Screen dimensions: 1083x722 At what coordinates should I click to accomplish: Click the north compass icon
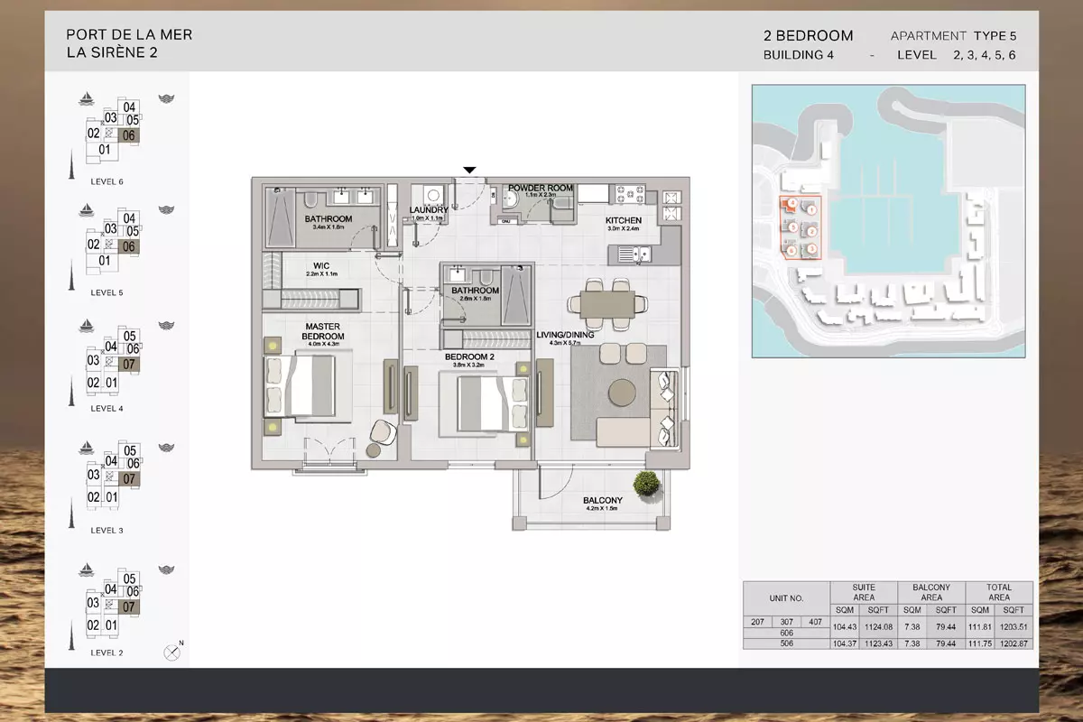(x=172, y=652)
